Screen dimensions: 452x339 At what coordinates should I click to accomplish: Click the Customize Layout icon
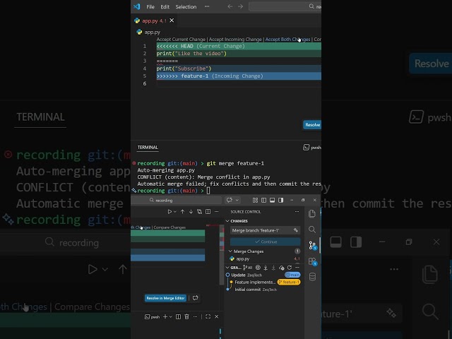click(255, 200)
